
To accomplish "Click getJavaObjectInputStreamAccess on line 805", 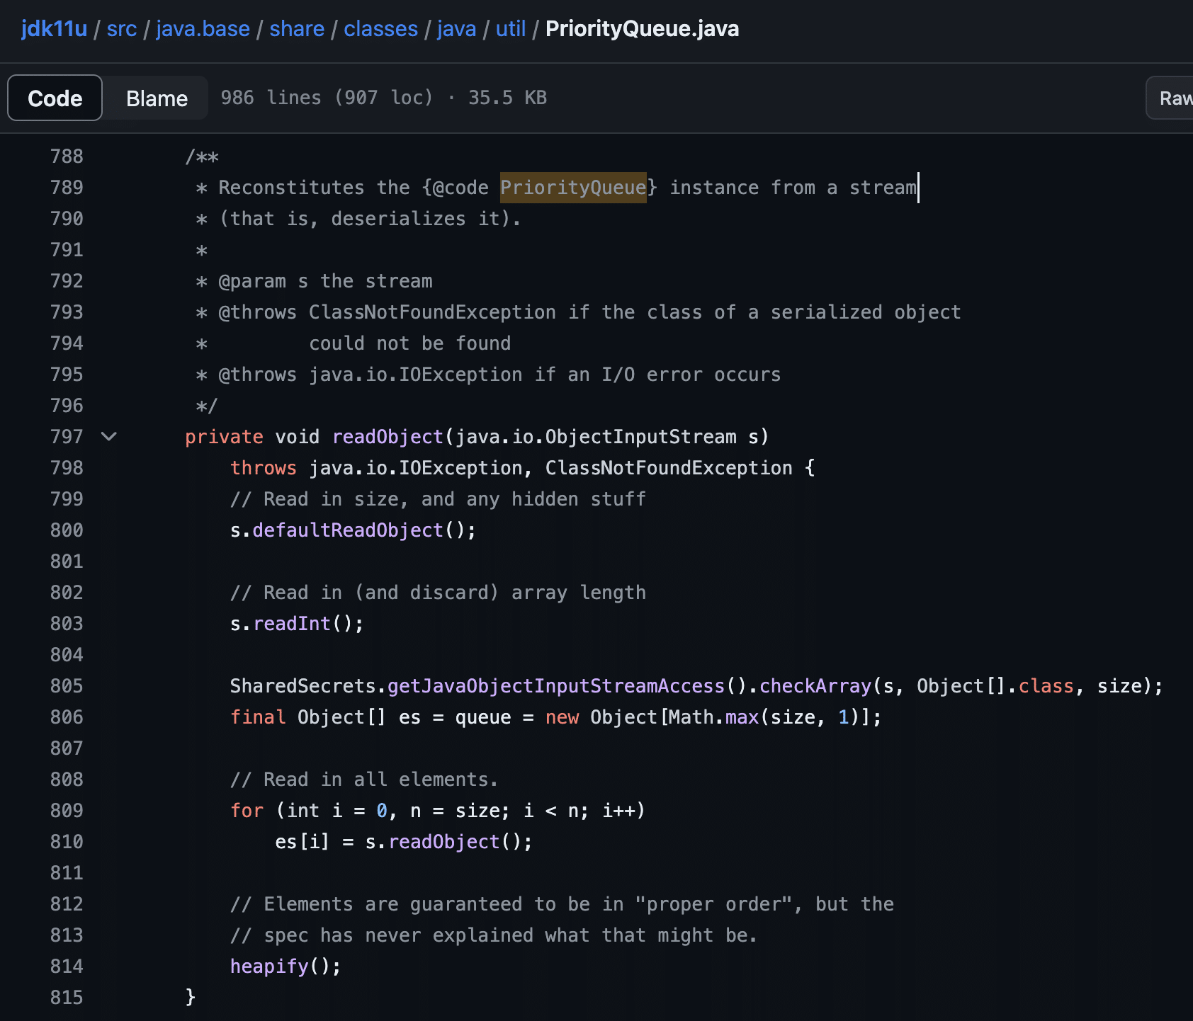I will click(556, 685).
